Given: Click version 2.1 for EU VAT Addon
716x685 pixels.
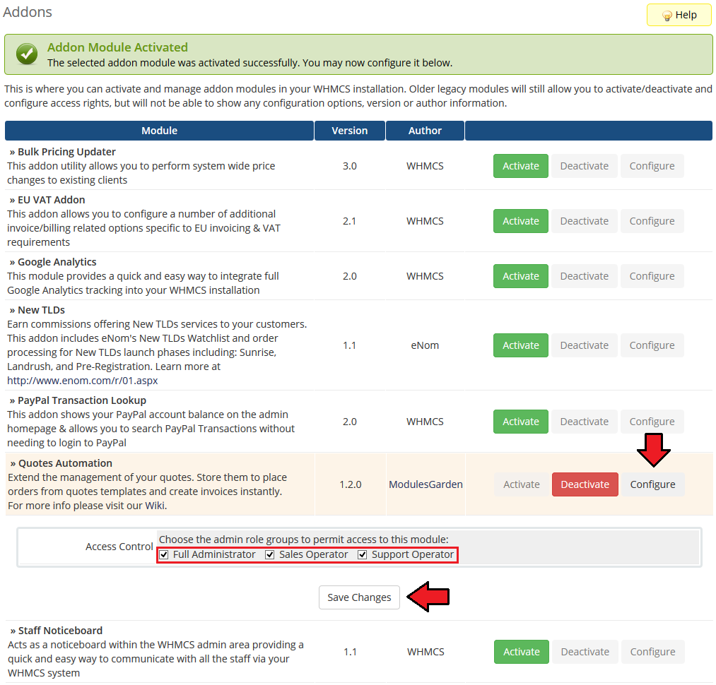Looking at the screenshot, I should [x=350, y=221].
